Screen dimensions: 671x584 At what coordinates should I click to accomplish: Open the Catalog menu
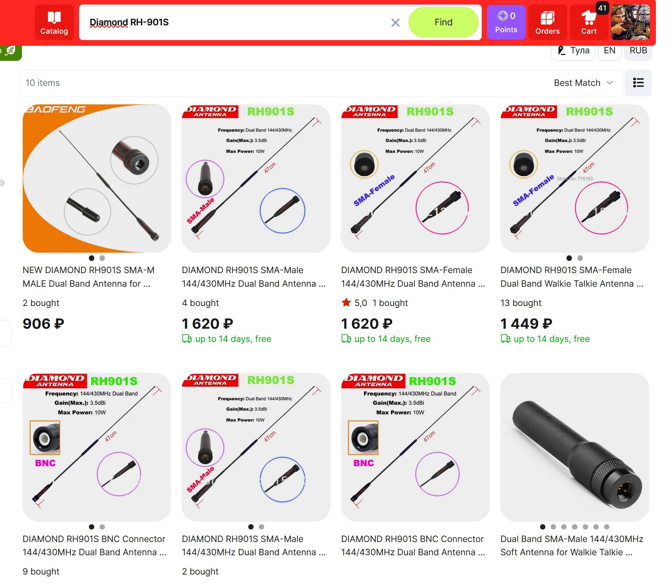point(54,22)
